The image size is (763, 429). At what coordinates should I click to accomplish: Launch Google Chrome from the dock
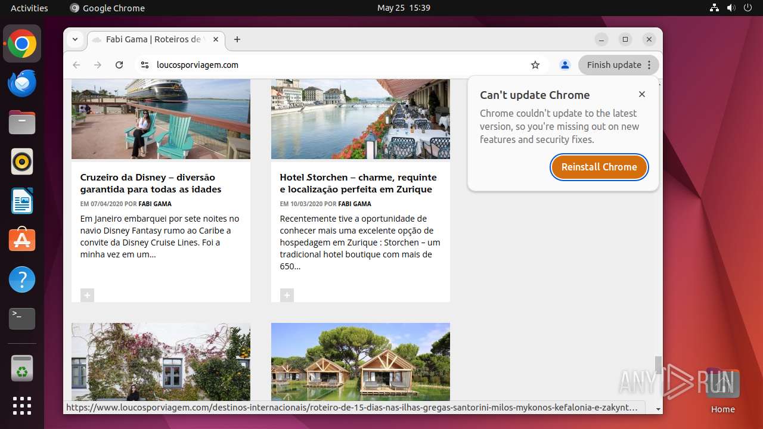click(22, 44)
